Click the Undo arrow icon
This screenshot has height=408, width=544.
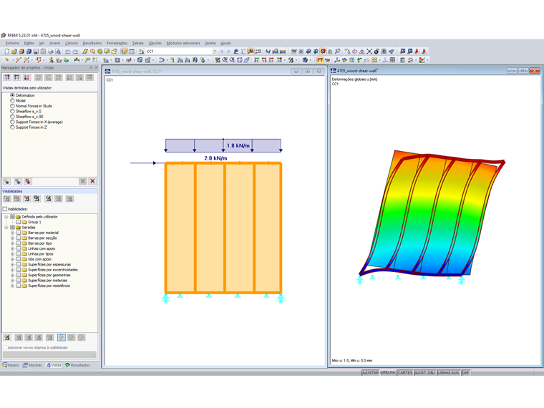pos(68,52)
